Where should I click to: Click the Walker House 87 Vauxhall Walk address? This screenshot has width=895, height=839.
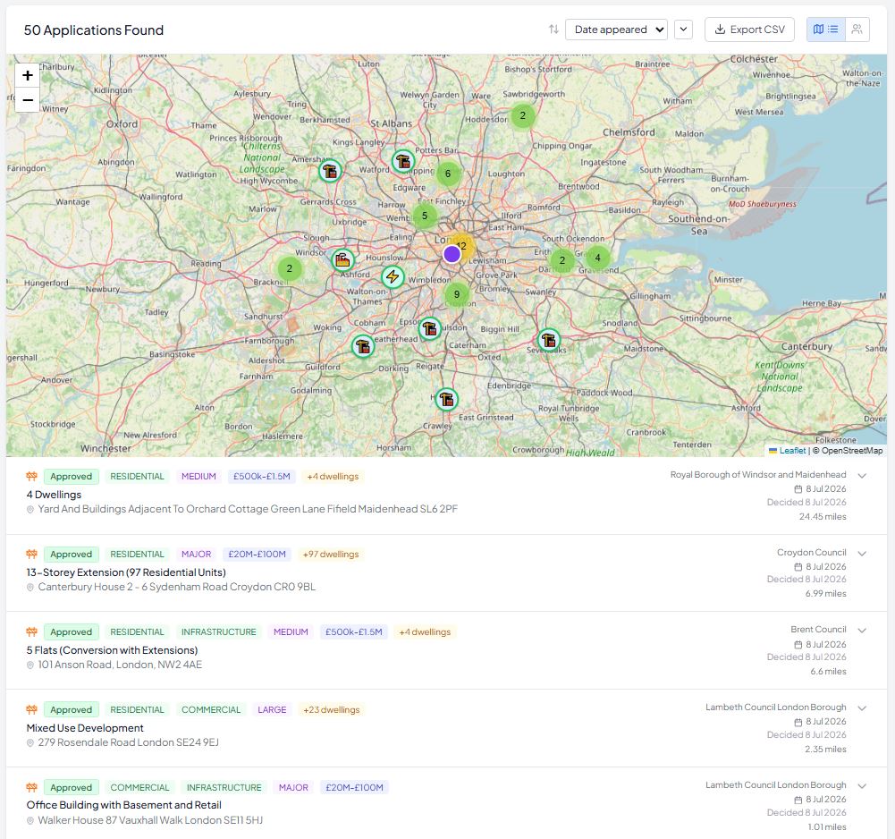[x=150, y=820]
